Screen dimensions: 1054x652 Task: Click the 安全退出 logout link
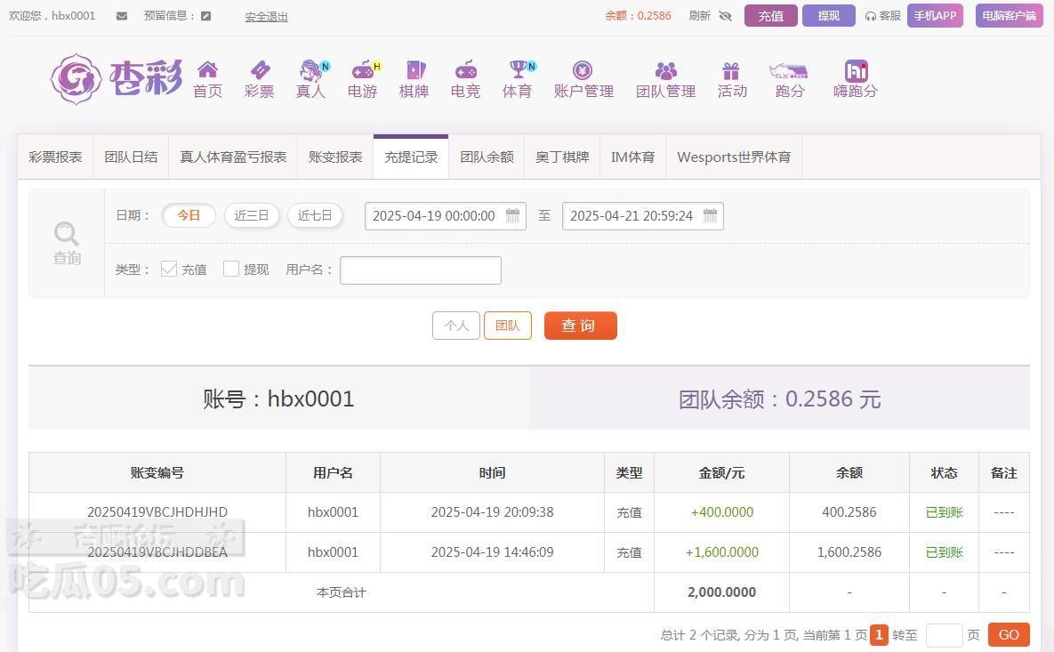266,16
